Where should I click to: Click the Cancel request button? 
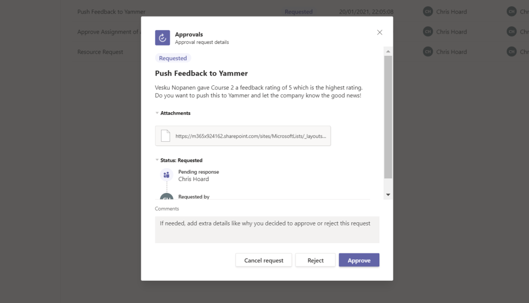pyautogui.click(x=263, y=260)
